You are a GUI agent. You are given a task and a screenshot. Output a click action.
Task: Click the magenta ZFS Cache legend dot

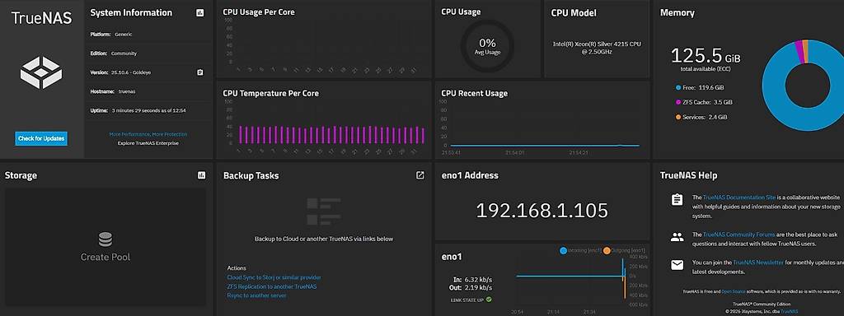(678, 102)
